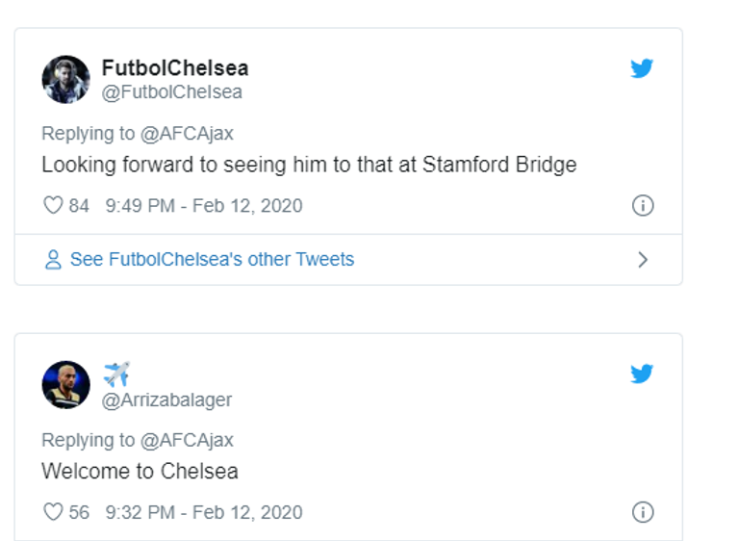The height and width of the screenshot is (541, 739).
Task: Click airplane emoji display name
Action: click(115, 374)
